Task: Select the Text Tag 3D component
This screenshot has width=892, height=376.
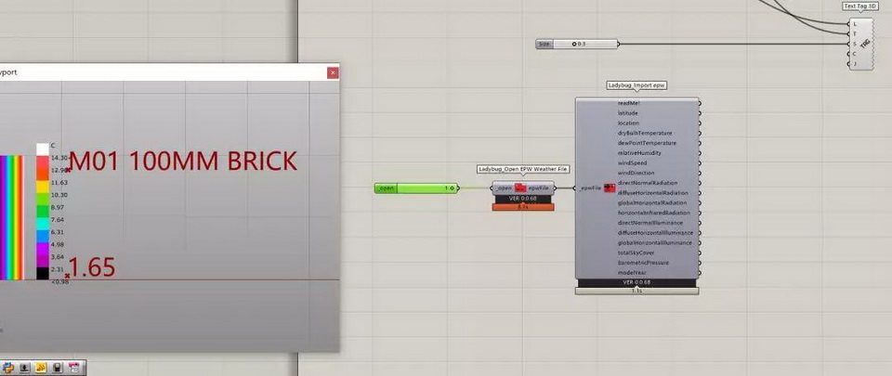Action: [864, 43]
